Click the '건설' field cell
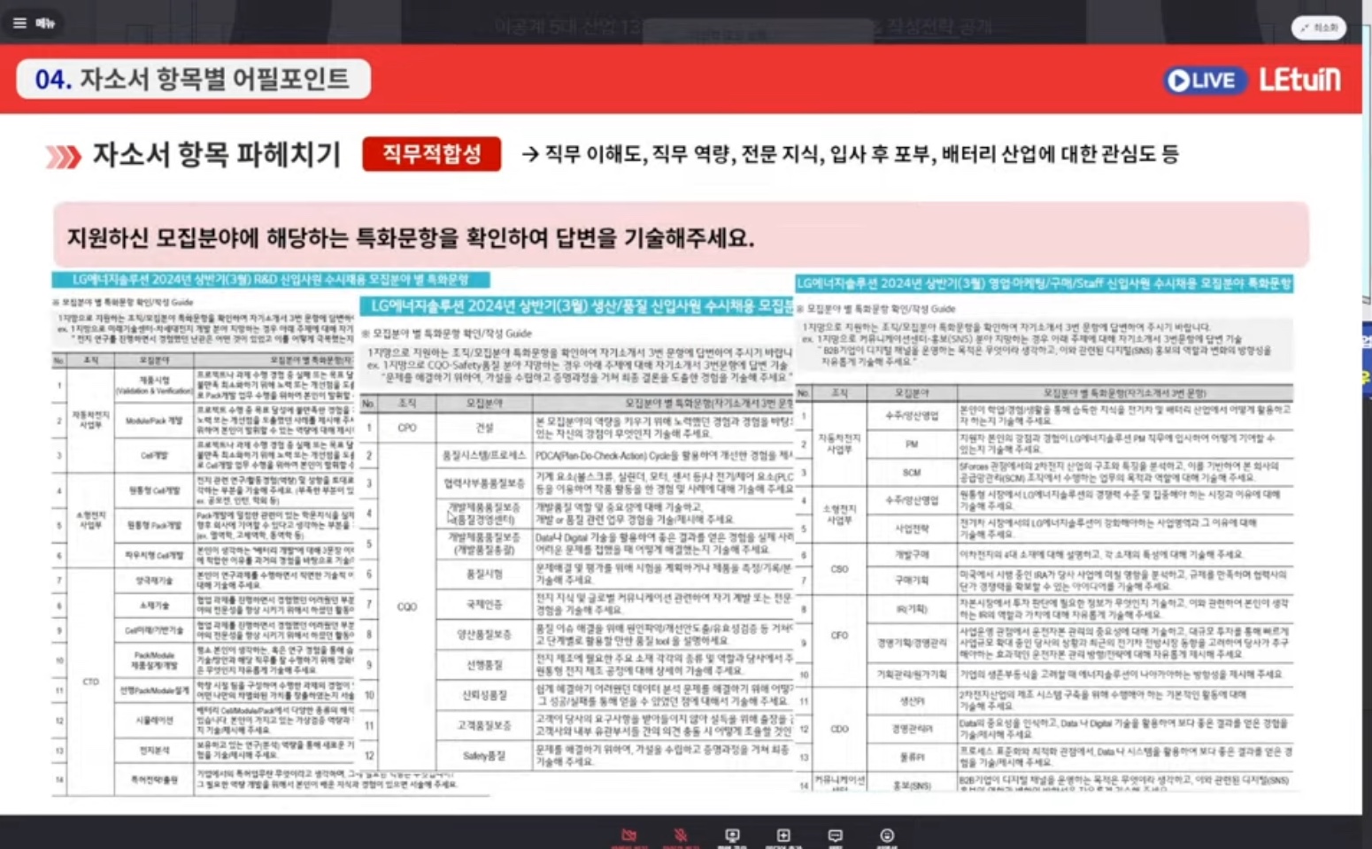Image resolution: width=1372 pixels, height=849 pixels. 484,428
